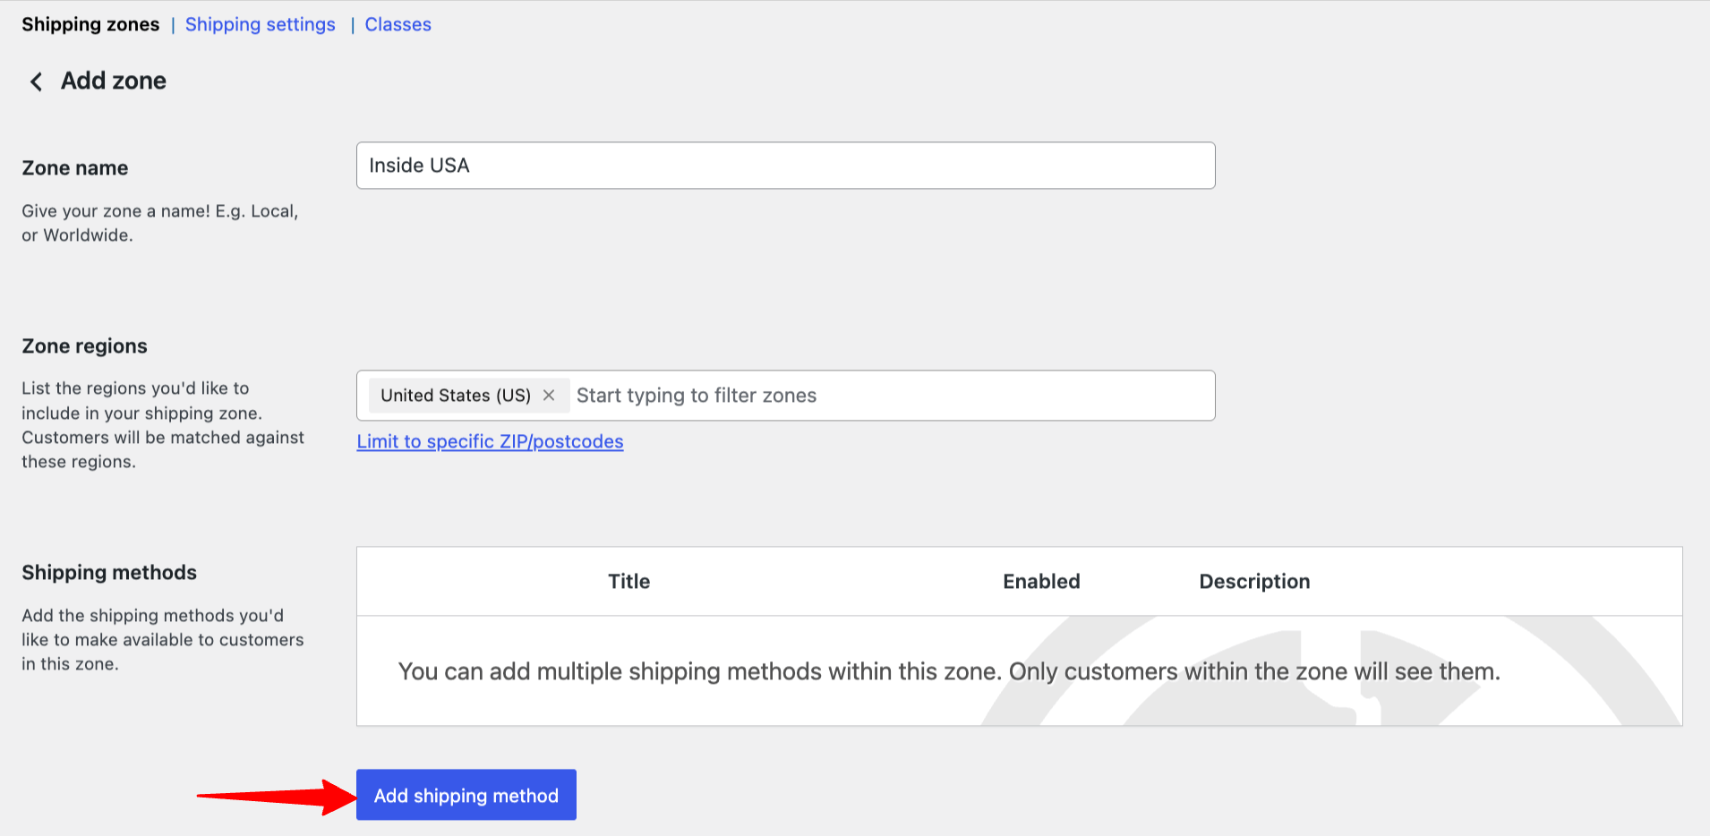Click the Title column header
The image size is (1710, 836).
click(628, 582)
